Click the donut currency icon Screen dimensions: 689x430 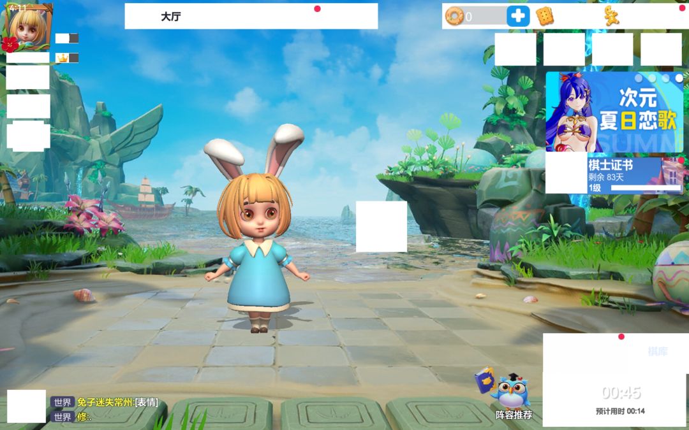(454, 17)
